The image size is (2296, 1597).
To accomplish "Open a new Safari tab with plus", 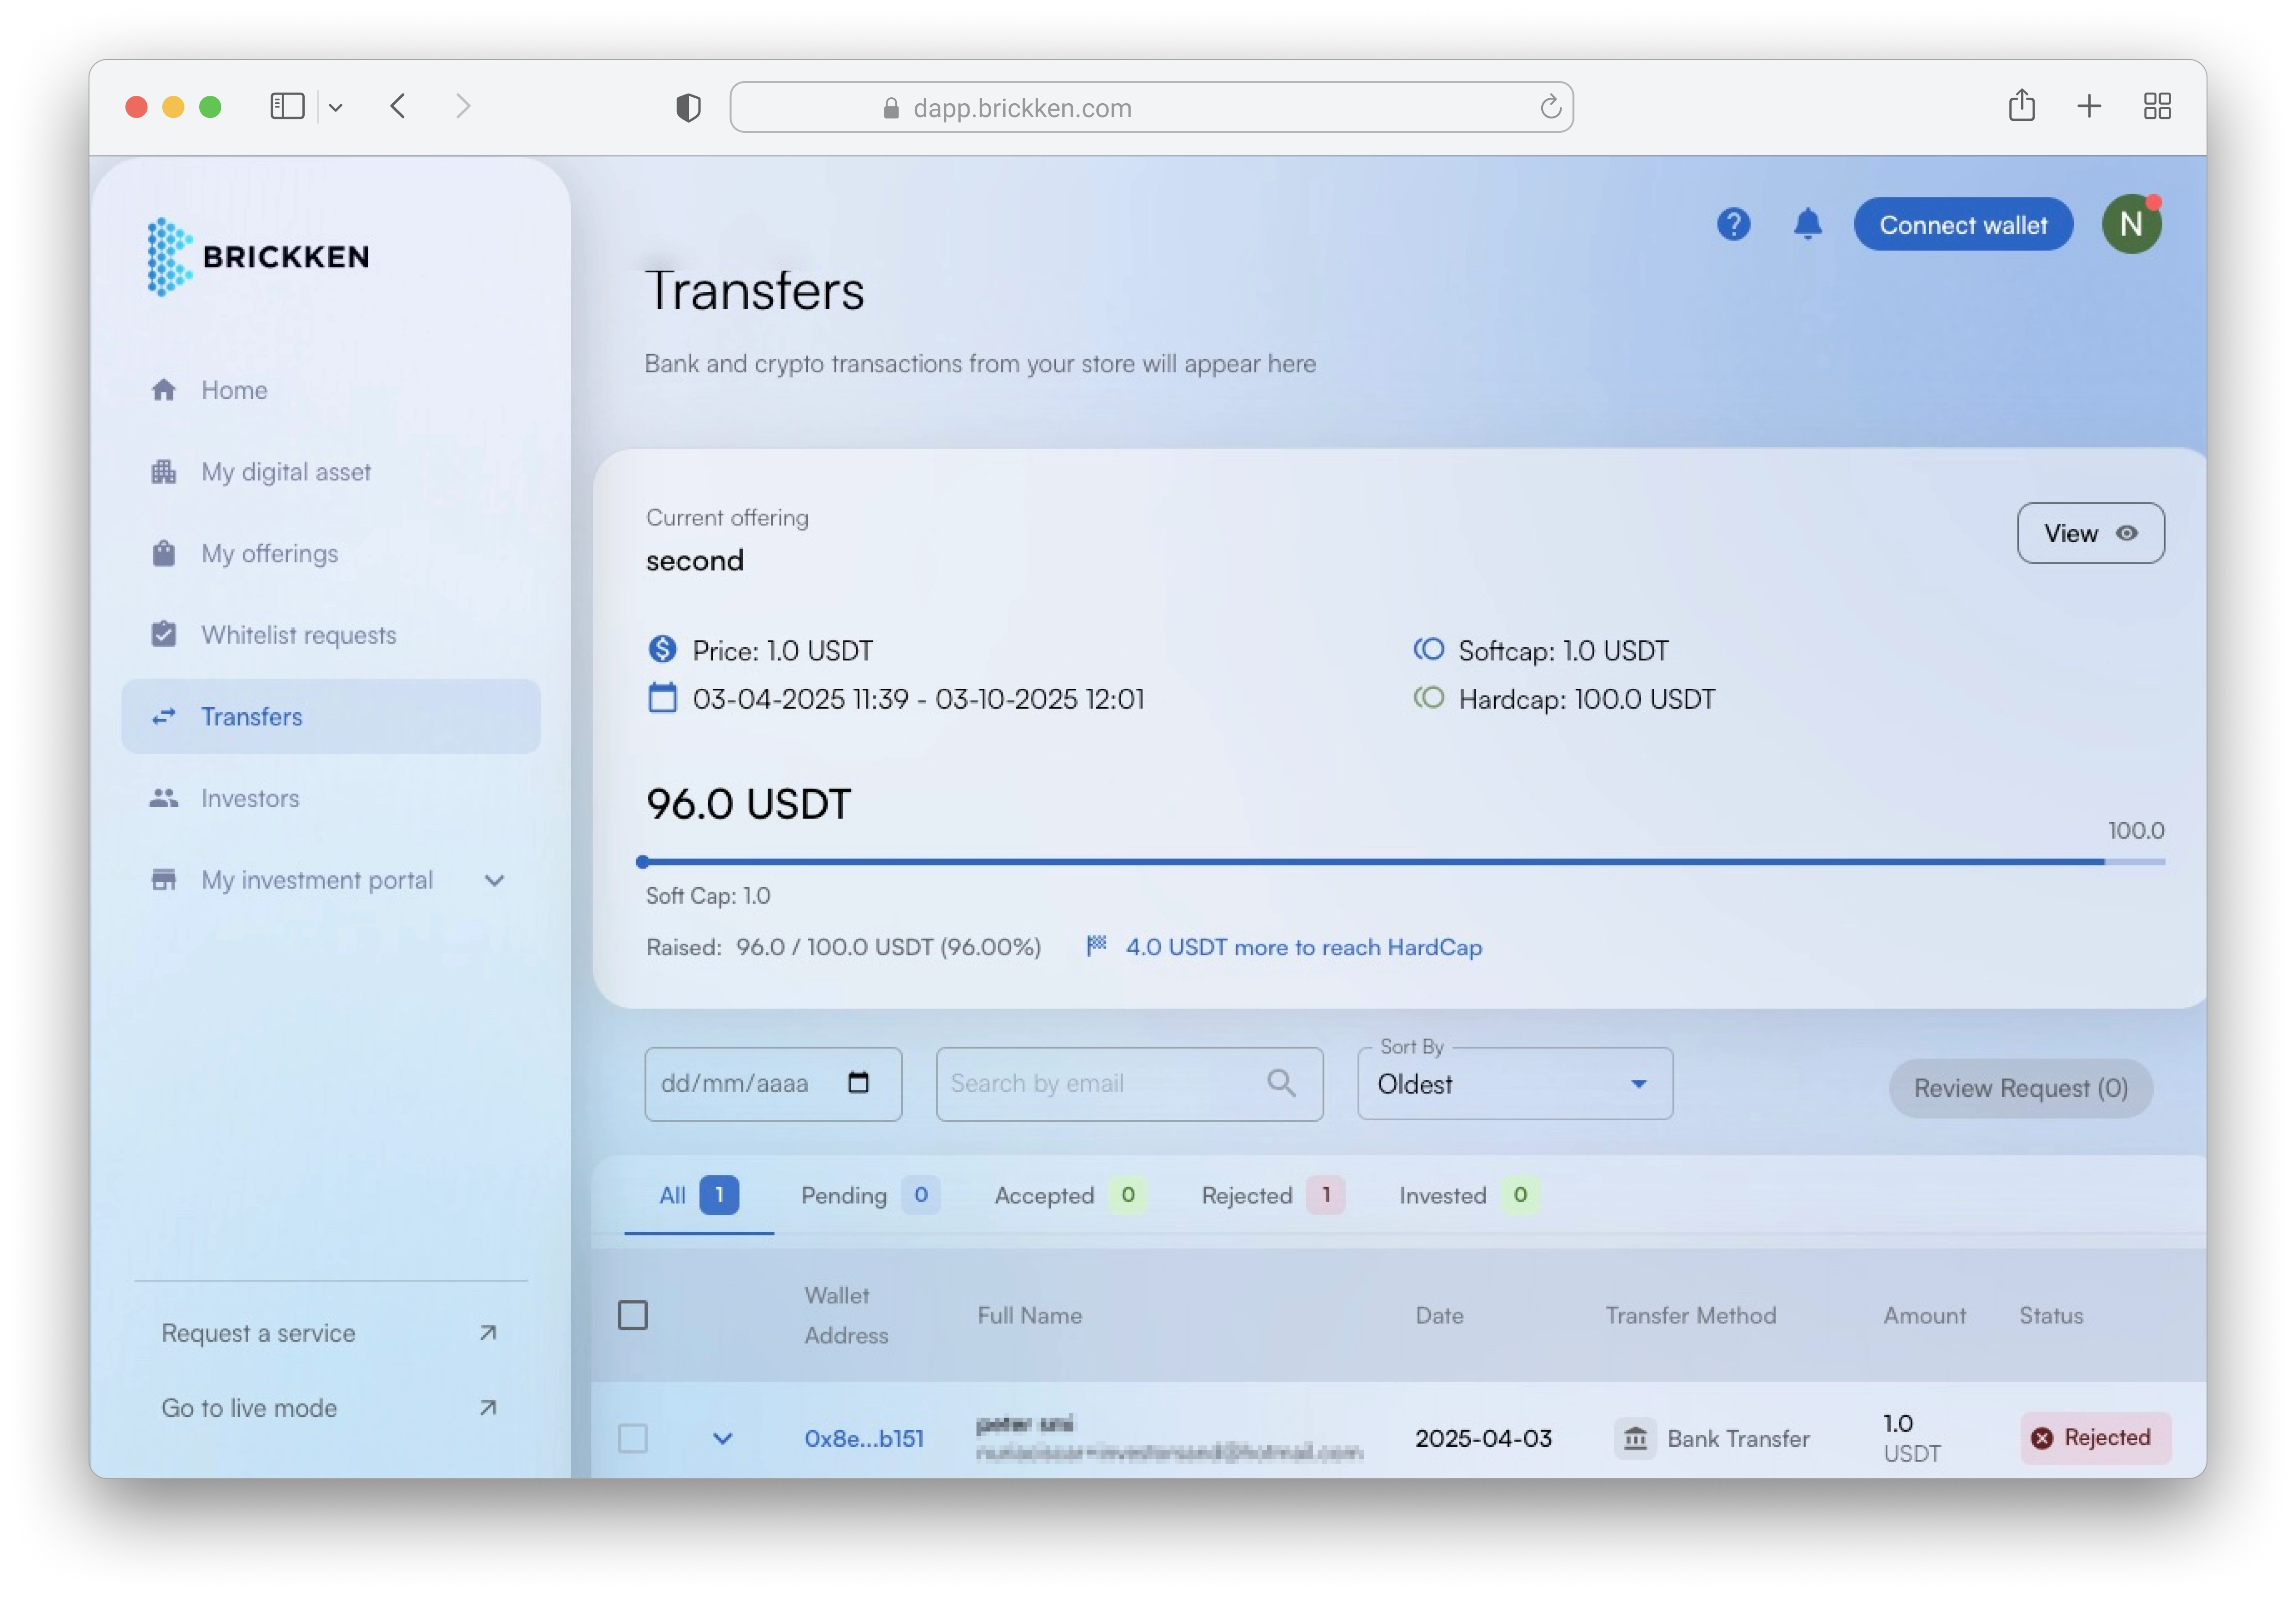I will (2089, 106).
